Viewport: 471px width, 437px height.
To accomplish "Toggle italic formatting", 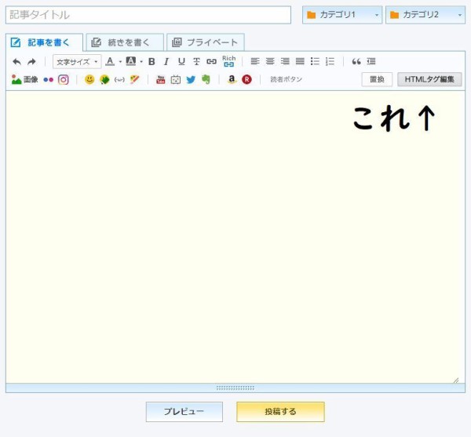I will [166, 62].
